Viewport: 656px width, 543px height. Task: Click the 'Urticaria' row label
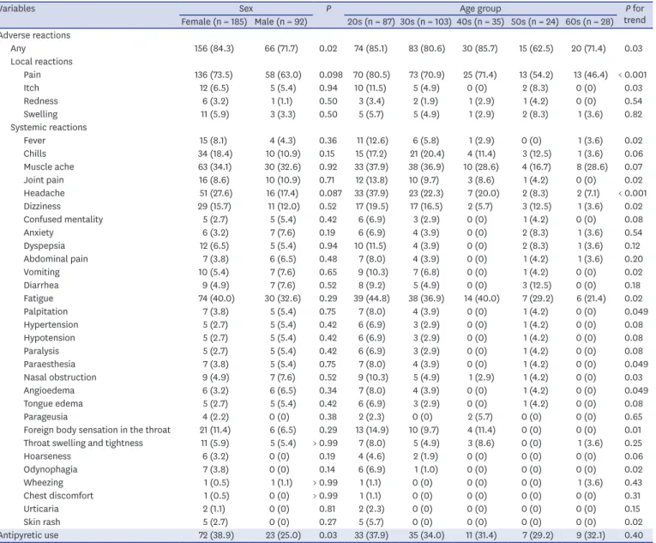coord(41,509)
